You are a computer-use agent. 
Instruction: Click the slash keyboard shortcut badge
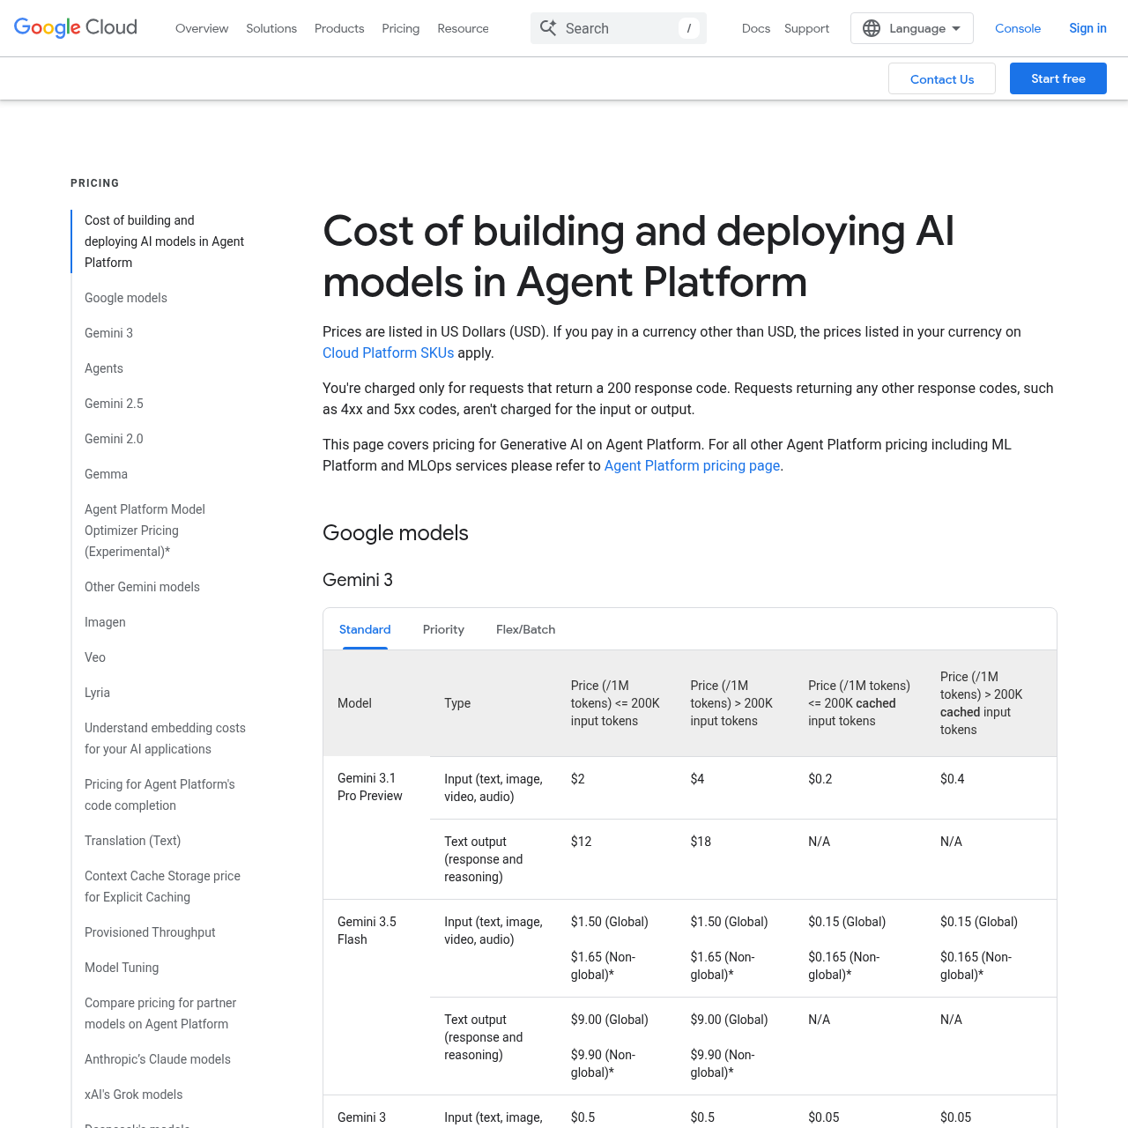click(x=689, y=28)
